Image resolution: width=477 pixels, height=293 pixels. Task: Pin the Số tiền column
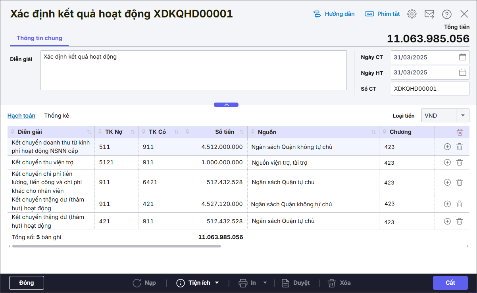coord(187,132)
